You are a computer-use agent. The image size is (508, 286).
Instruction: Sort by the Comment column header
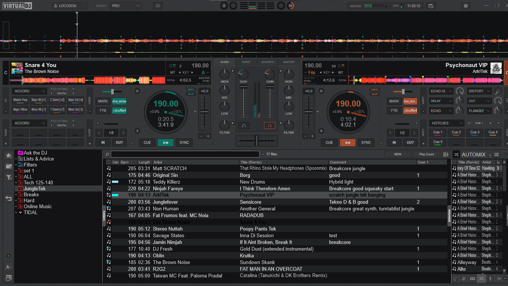(372, 162)
